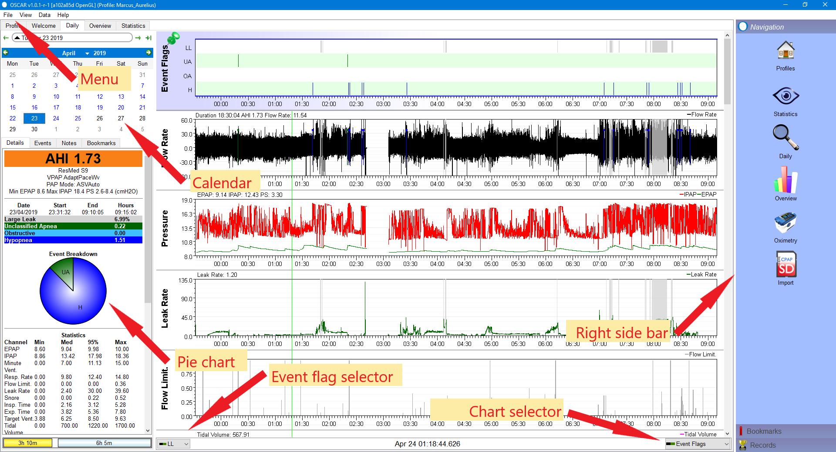Toggle the green pin on Event Flags

click(x=173, y=38)
